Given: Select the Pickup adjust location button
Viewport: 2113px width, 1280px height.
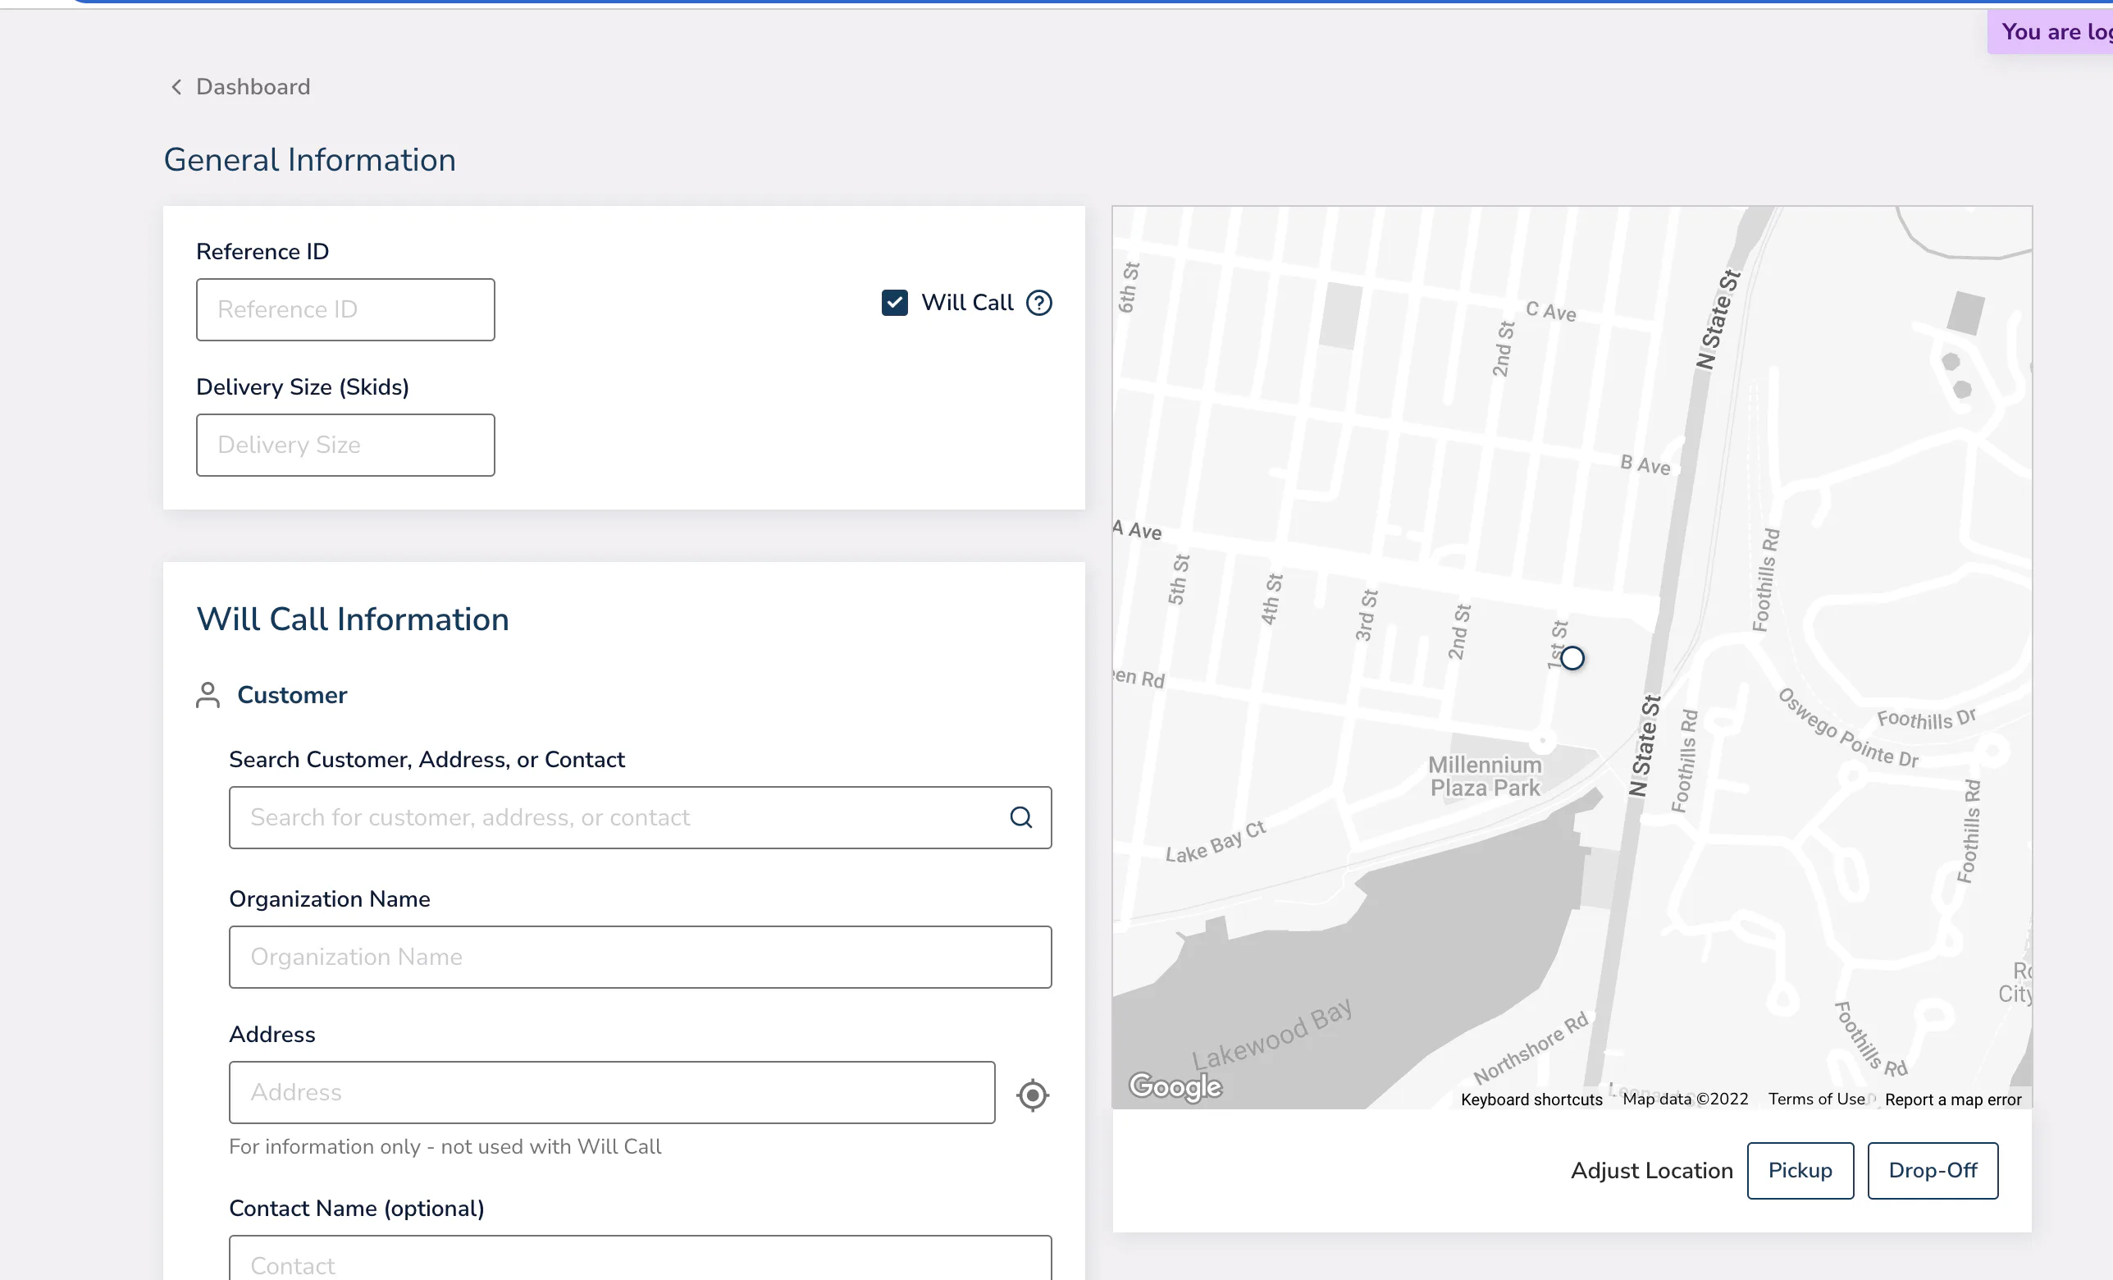Looking at the screenshot, I should click(x=1800, y=1170).
